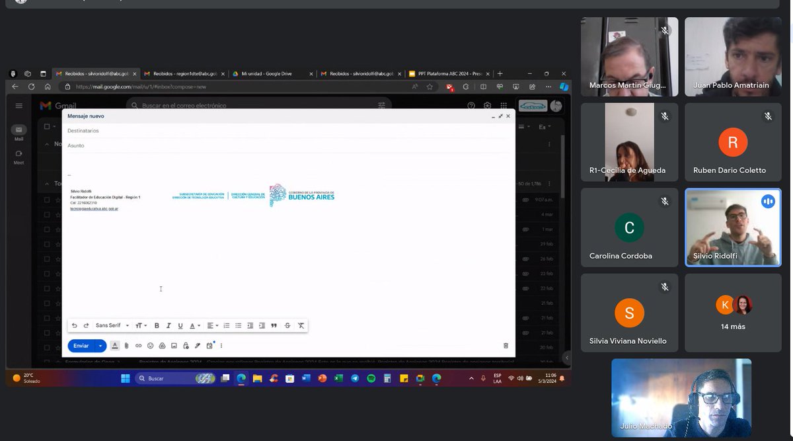Screen dimensions: 793x441
Task: Apply bold formatting in the message
Action: coord(157,325)
